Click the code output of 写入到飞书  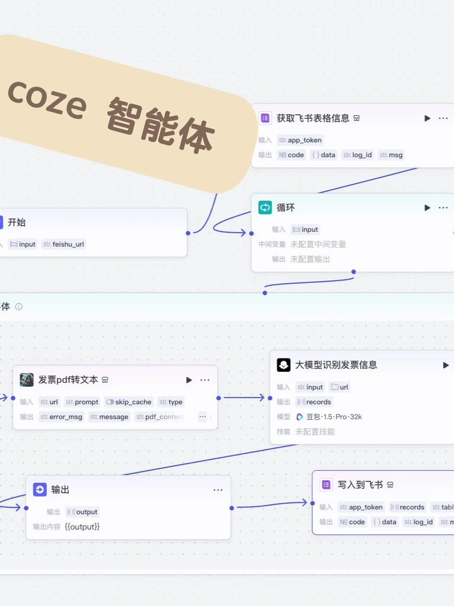pyautogui.click(x=352, y=522)
